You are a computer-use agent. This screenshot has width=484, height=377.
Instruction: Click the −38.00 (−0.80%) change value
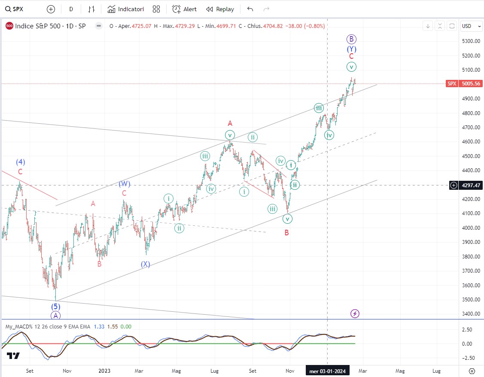(305, 26)
